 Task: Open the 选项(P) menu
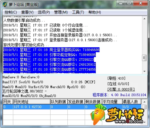44,12
